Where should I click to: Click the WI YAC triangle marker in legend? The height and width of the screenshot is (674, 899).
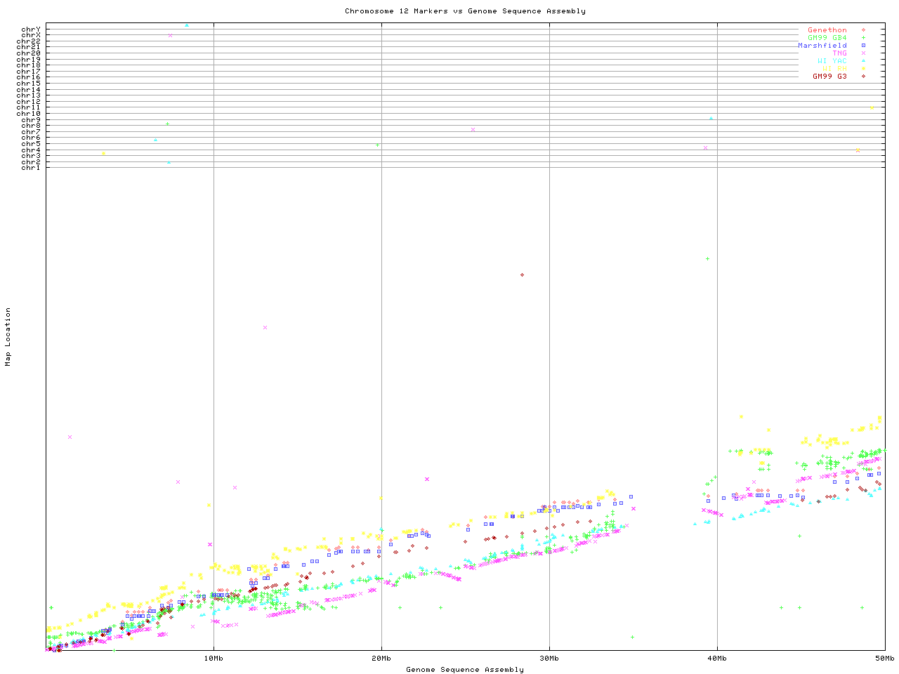(x=863, y=61)
